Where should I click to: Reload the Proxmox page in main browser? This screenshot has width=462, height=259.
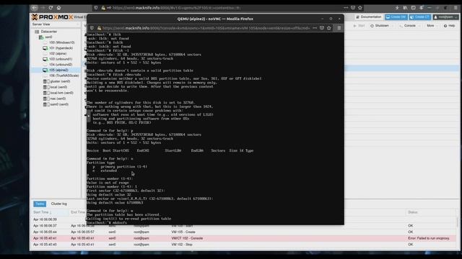(51, 8)
